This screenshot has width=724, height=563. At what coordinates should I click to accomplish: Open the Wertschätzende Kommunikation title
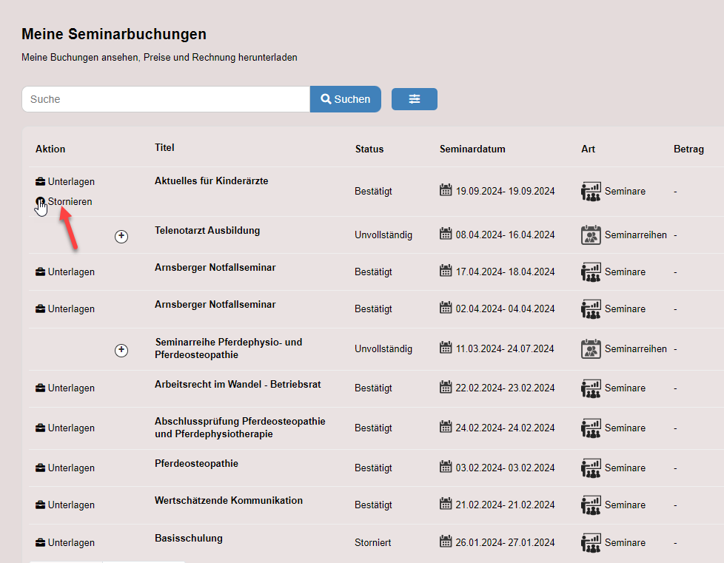tap(228, 500)
